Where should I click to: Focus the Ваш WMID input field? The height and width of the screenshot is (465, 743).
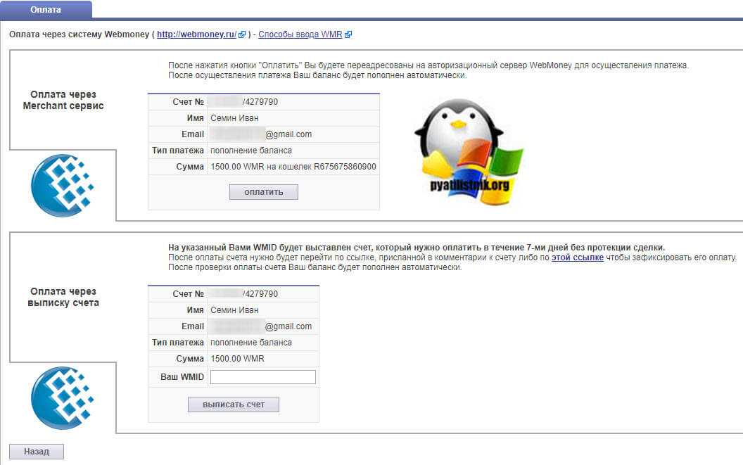pos(263,377)
